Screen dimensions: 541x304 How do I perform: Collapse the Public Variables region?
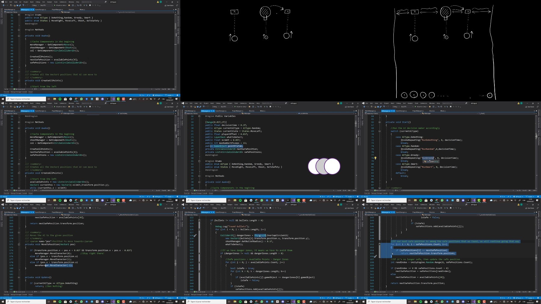(199, 116)
